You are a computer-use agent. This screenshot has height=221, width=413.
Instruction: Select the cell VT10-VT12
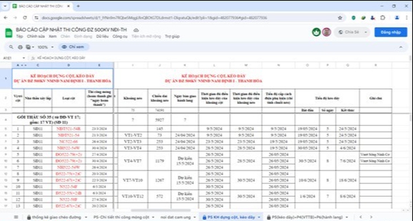pos(133,196)
